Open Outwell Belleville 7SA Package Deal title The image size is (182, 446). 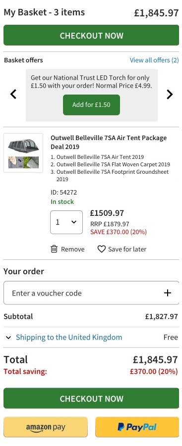pos(109,142)
